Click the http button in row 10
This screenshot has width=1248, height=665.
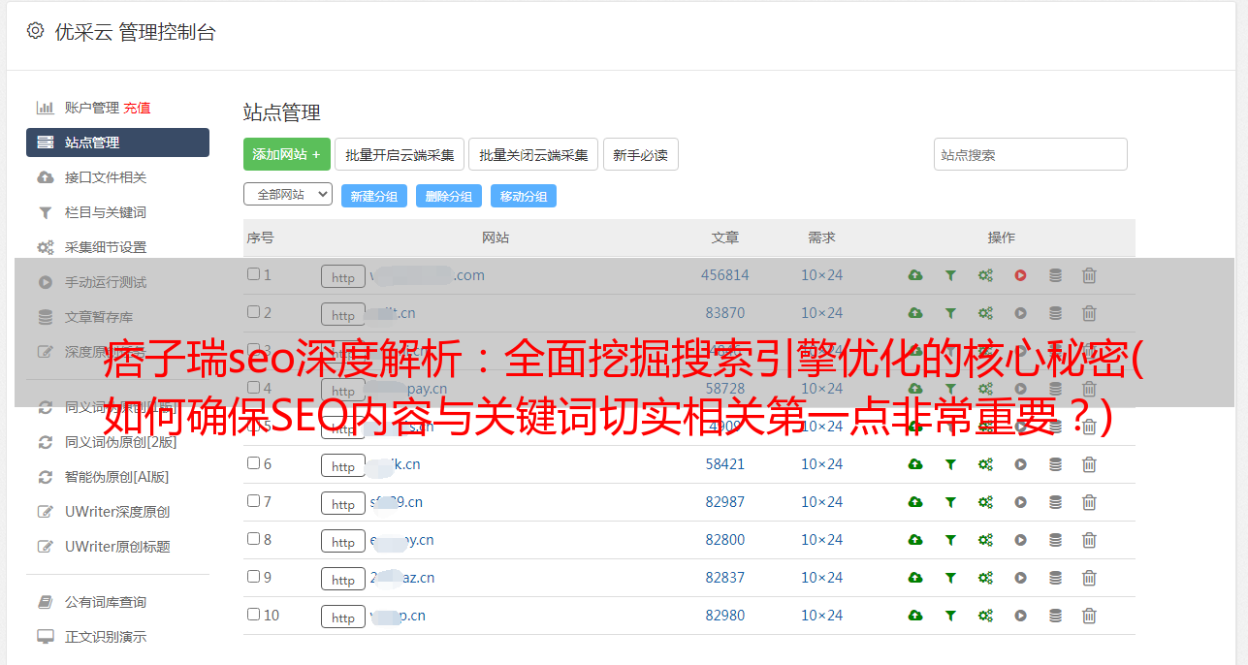[x=343, y=617]
